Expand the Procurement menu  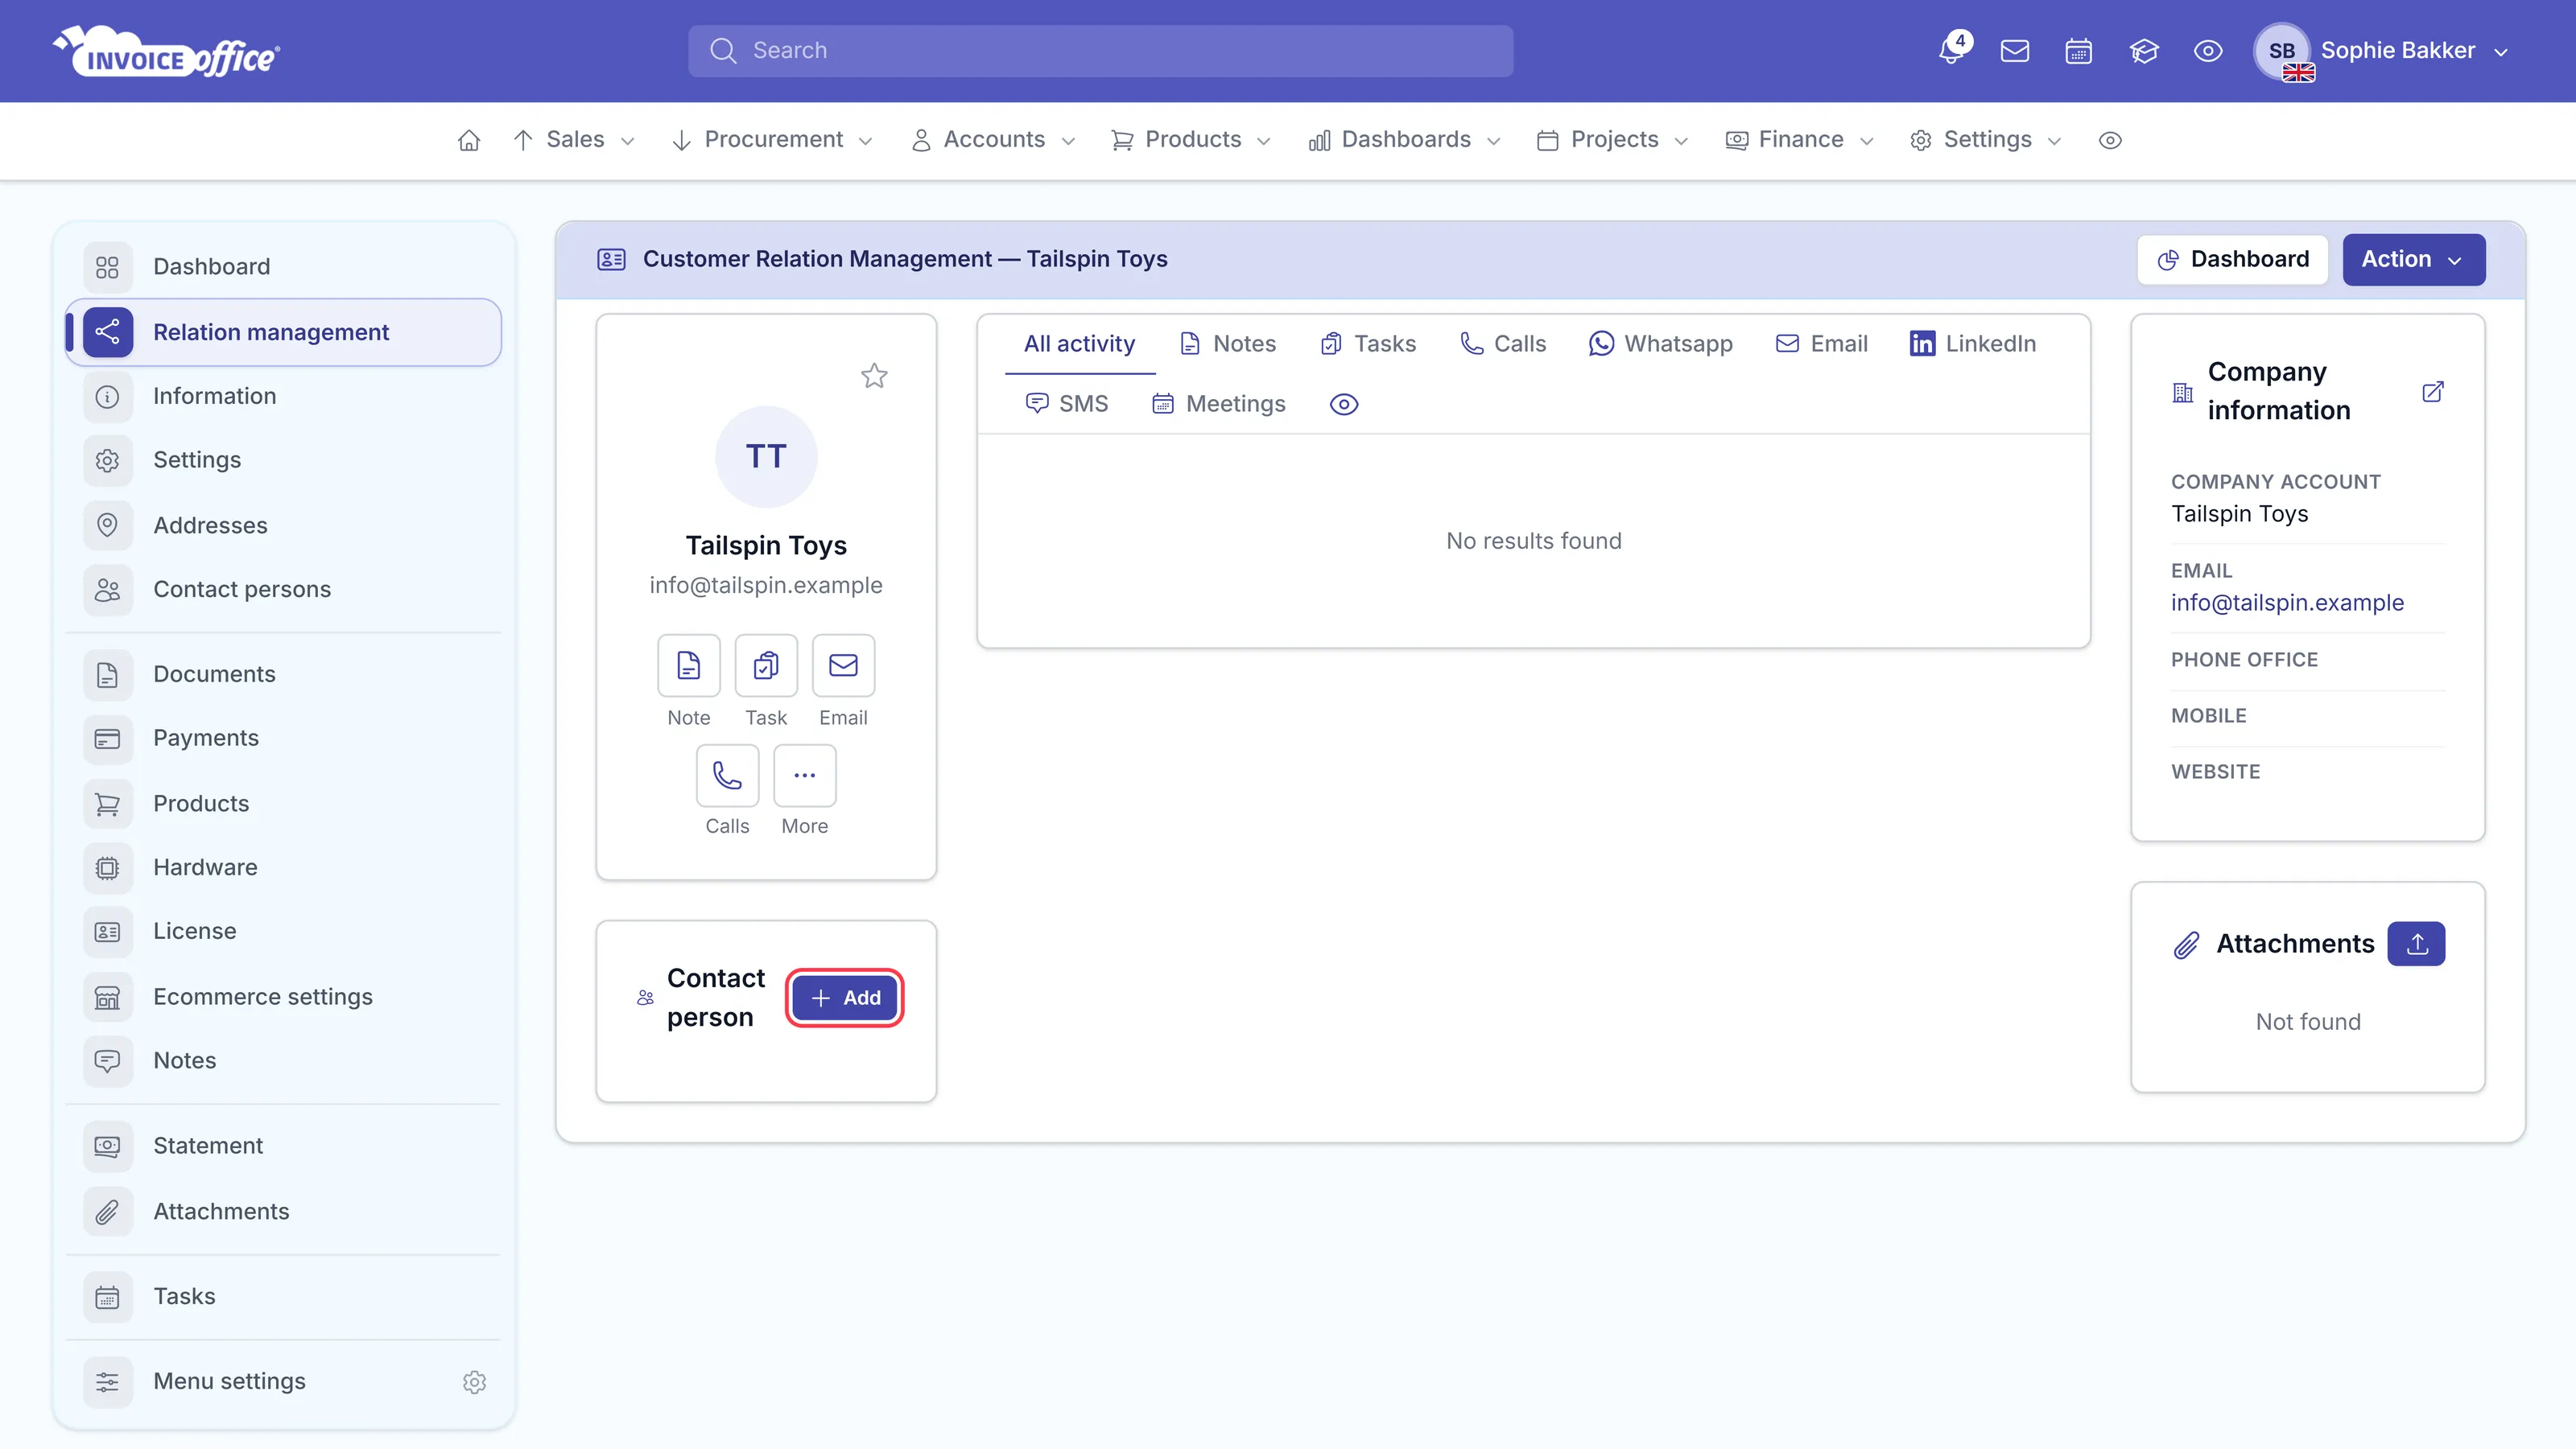click(x=772, y=140)
